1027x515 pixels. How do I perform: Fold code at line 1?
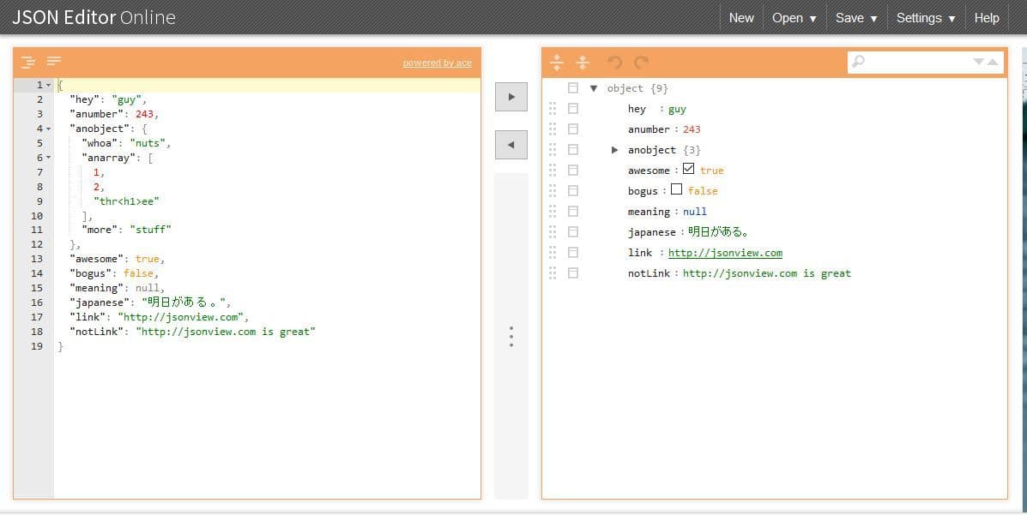point(48,85)
